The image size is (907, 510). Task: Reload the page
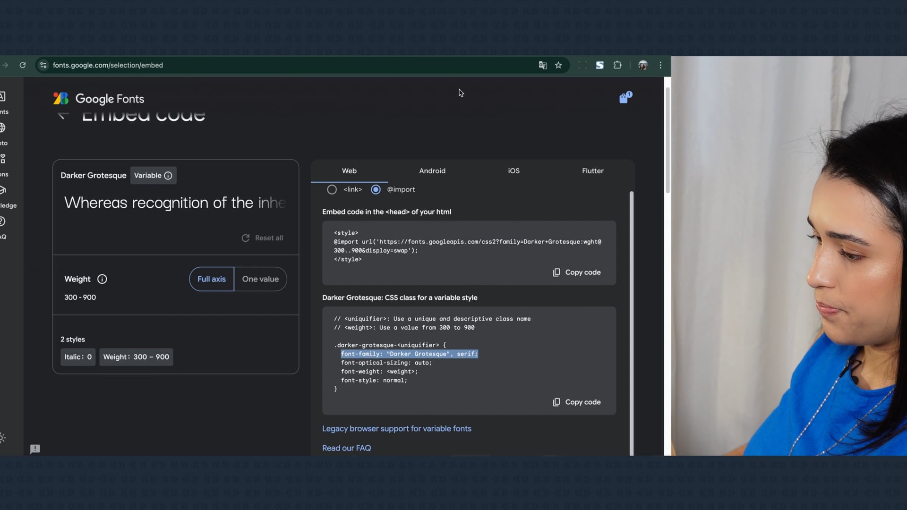click(x=22, y=65)
